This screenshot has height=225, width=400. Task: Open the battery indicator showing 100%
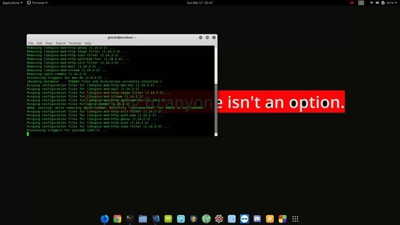387,2
